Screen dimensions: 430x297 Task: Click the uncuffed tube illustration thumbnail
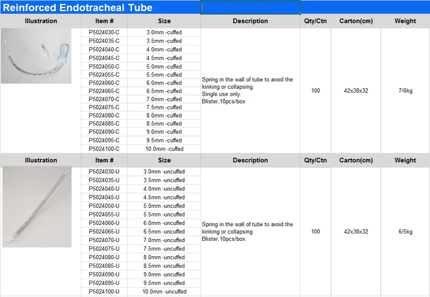(x=37, y=207)
